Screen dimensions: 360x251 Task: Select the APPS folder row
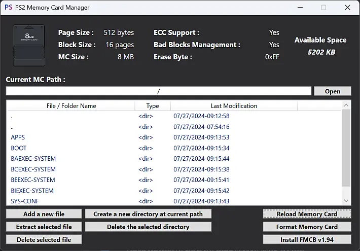[174, 137]
